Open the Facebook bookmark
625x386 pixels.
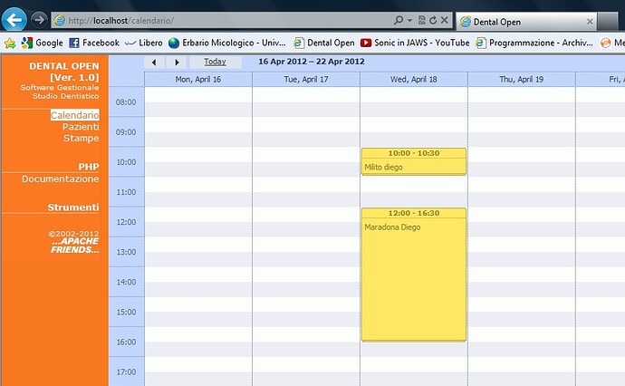[x=94, y=43]
